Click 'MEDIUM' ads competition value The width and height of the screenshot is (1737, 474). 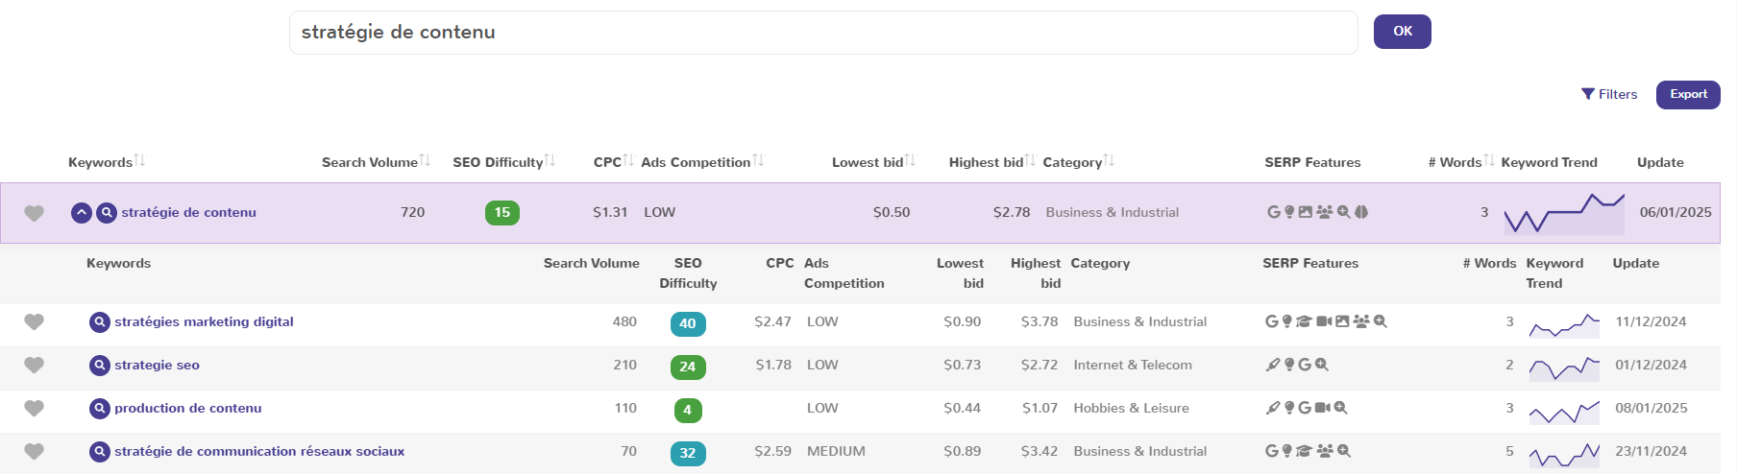(x=836, y=451)
